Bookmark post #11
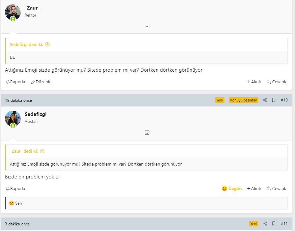 [274, 224]
